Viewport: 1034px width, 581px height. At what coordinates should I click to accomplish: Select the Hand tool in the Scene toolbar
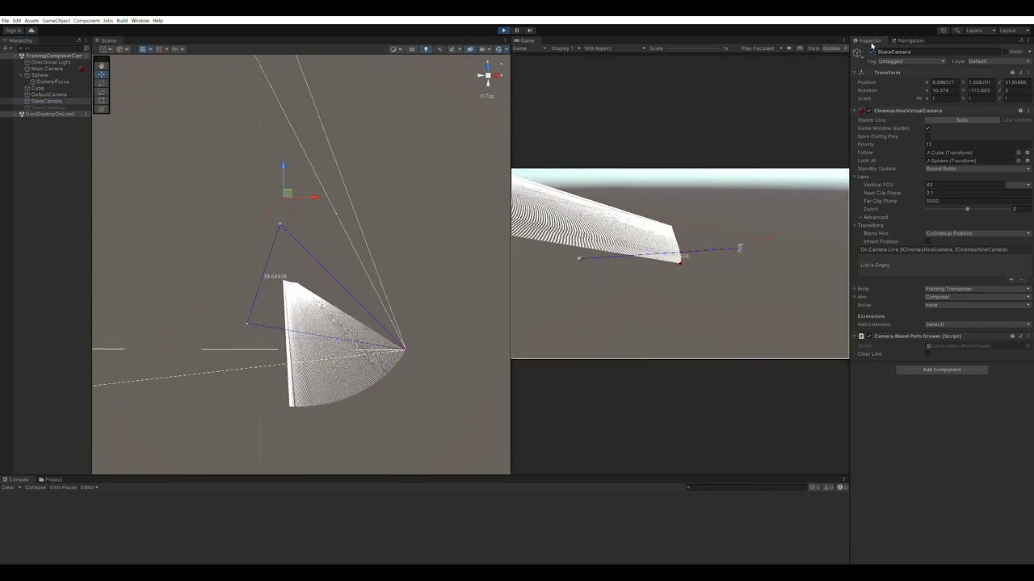pos(102,65)
